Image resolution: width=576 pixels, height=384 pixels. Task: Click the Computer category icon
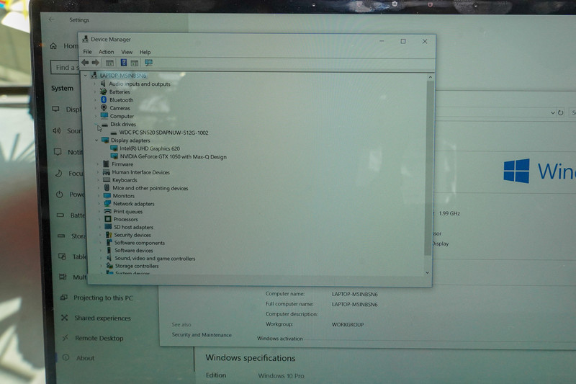click(x=104, y=116)
